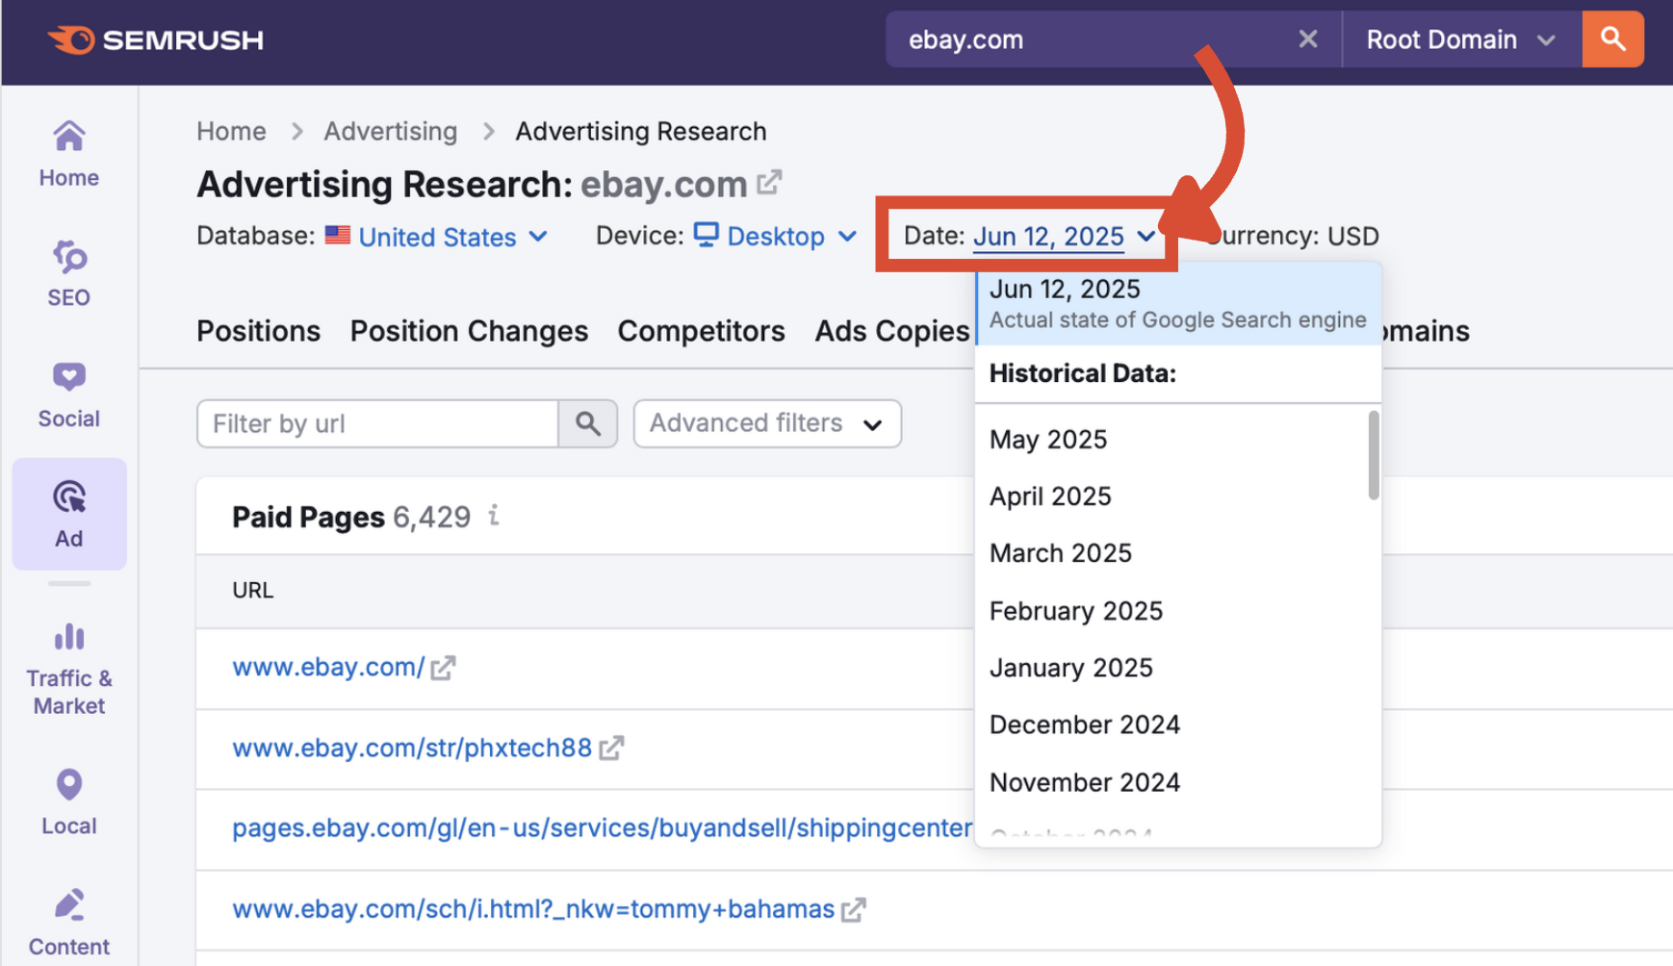Select Jun 12, 2025 actual state option

coord(1065,289)
